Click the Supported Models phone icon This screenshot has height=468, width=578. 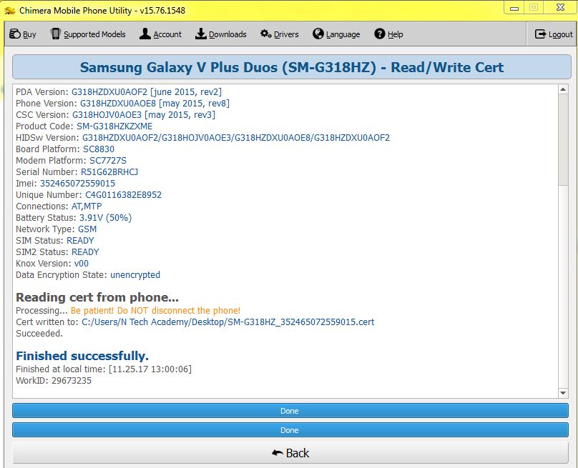(x=55, y=34)
